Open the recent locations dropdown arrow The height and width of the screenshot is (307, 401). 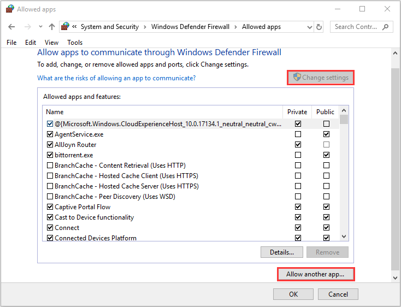[40, 27]
